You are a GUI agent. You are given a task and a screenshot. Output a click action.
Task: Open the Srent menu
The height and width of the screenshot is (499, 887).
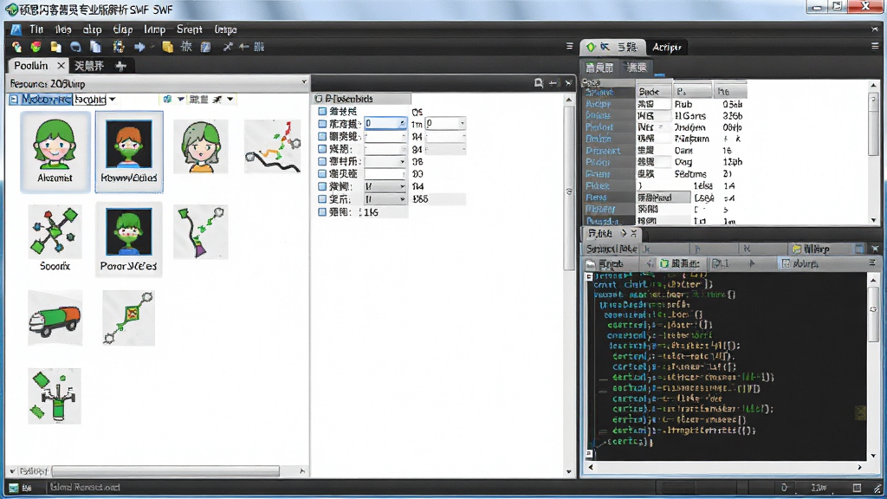[x=189, y=29]
